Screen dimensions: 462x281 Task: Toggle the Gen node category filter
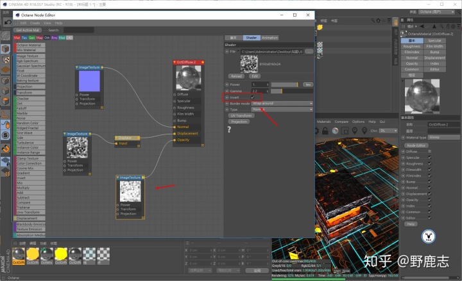click(32, 38)
